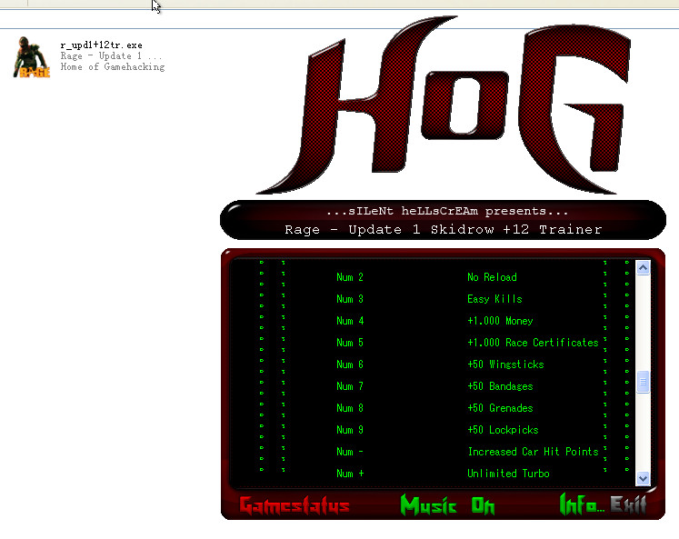Click the 'Num -' hotkey label

tap(350, 452)
